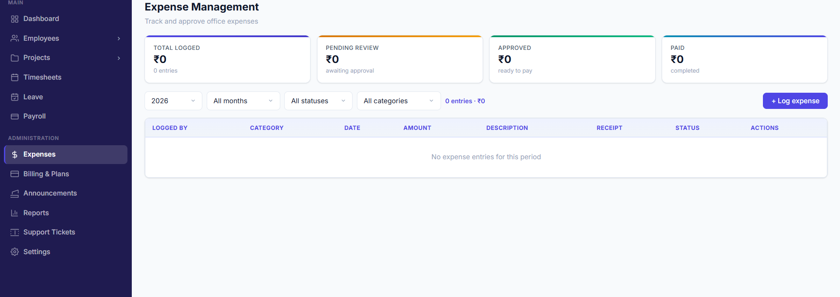Viewport: 840px width, 297px height.
Task: Select the Paid summary card
Action: (x=745, y=59)
